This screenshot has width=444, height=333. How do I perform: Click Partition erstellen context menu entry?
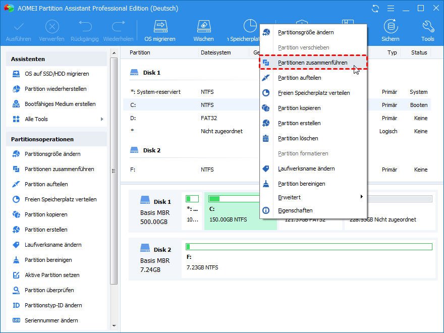[x=313, y=123]
